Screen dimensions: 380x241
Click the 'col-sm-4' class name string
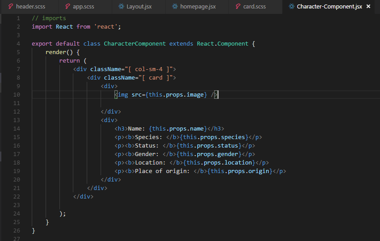click(x=149, y=69)
